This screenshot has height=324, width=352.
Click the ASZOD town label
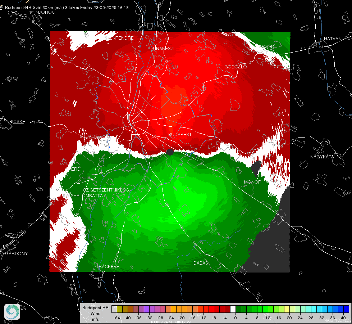[x=267, y=46]
